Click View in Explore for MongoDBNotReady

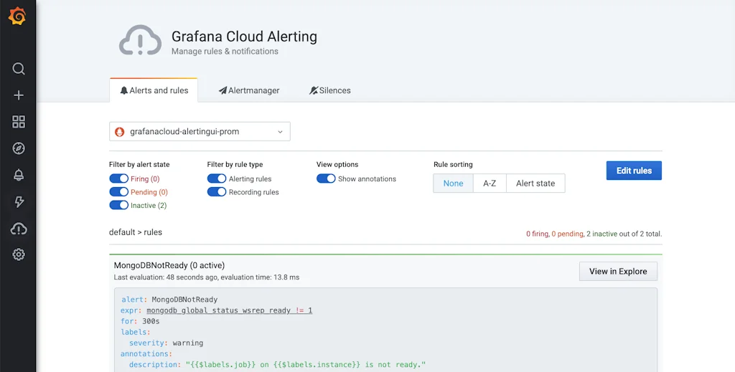618,272
